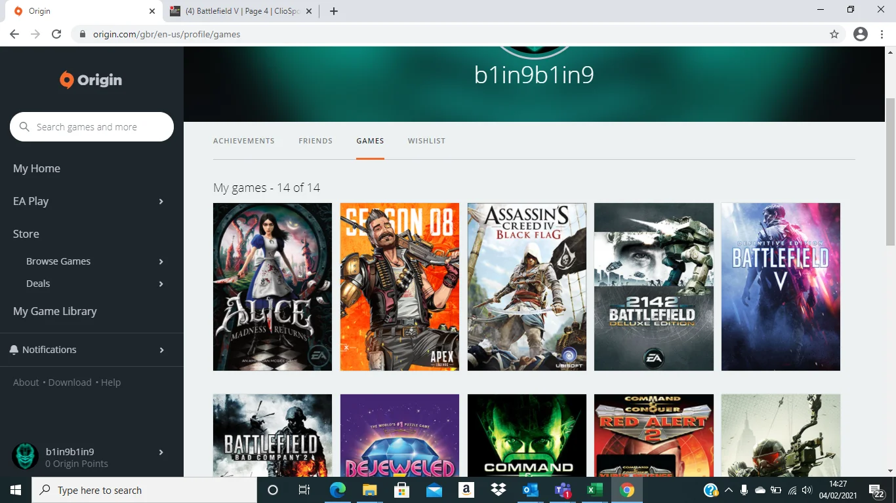
Task: Expand the EA Play submenu arrow
Action: tap(161, 201)
